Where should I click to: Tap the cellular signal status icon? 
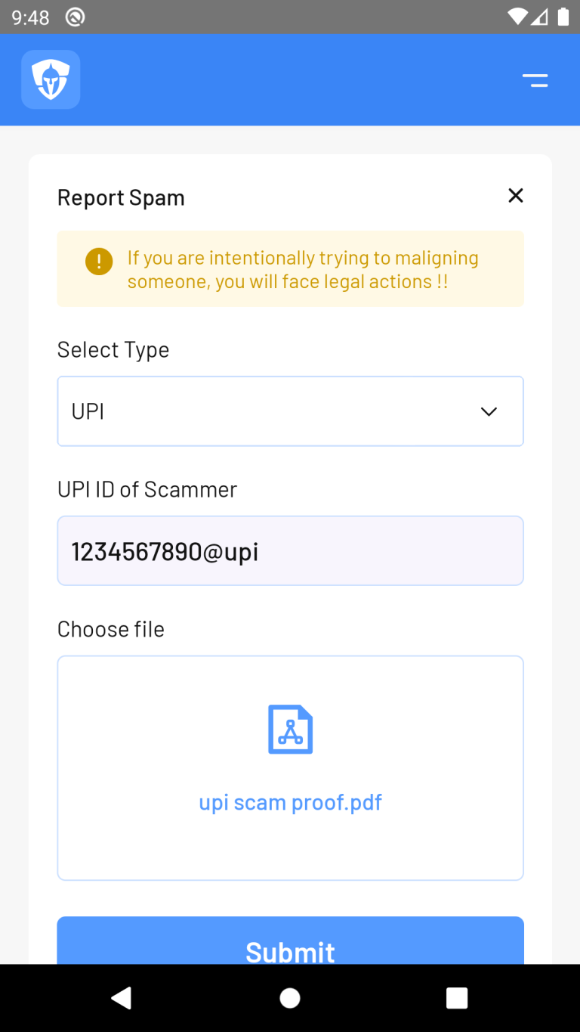click(x=539, y=17)
